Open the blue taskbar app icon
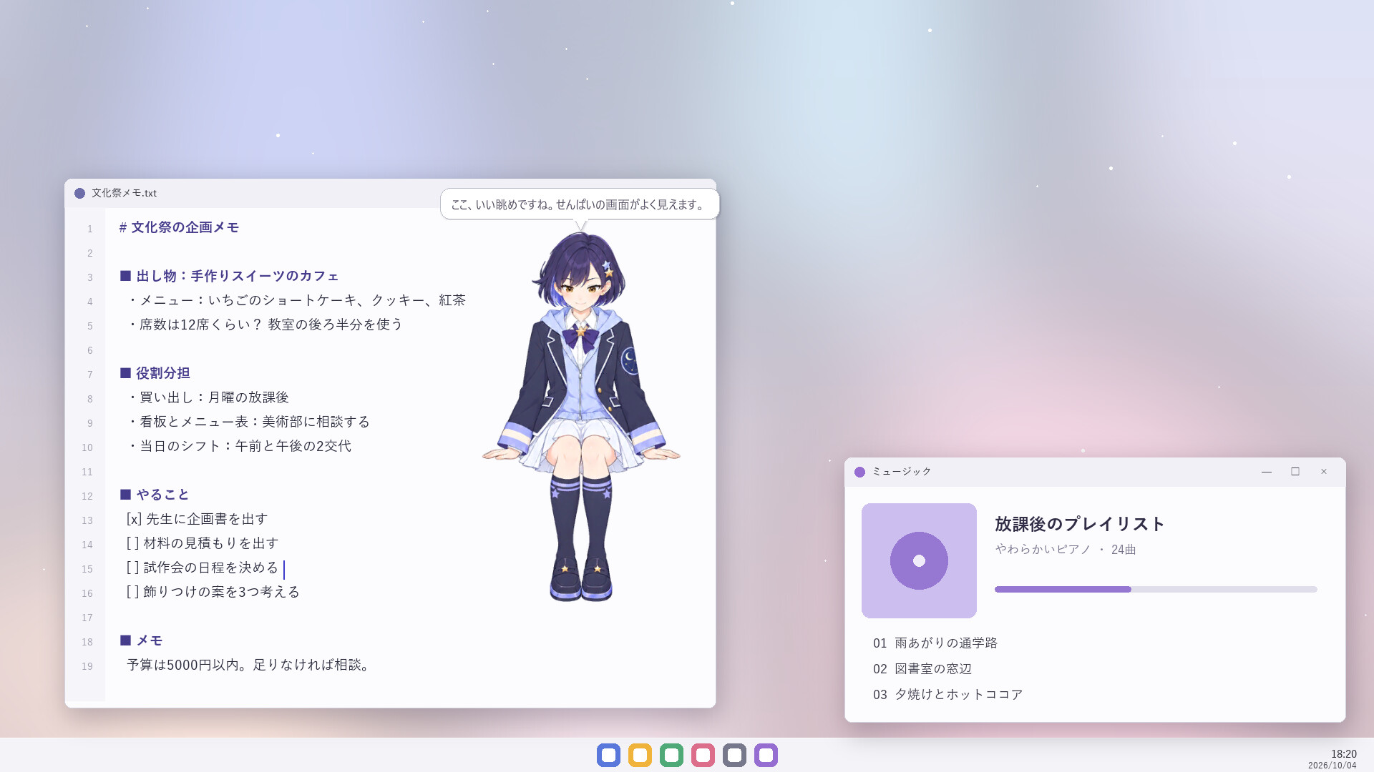This screenshot has height=772, width=1374. click(608, 755)
